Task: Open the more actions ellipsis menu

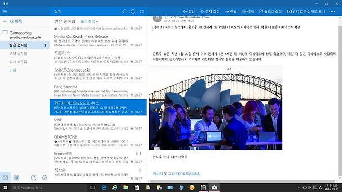Action: point(333,11)
